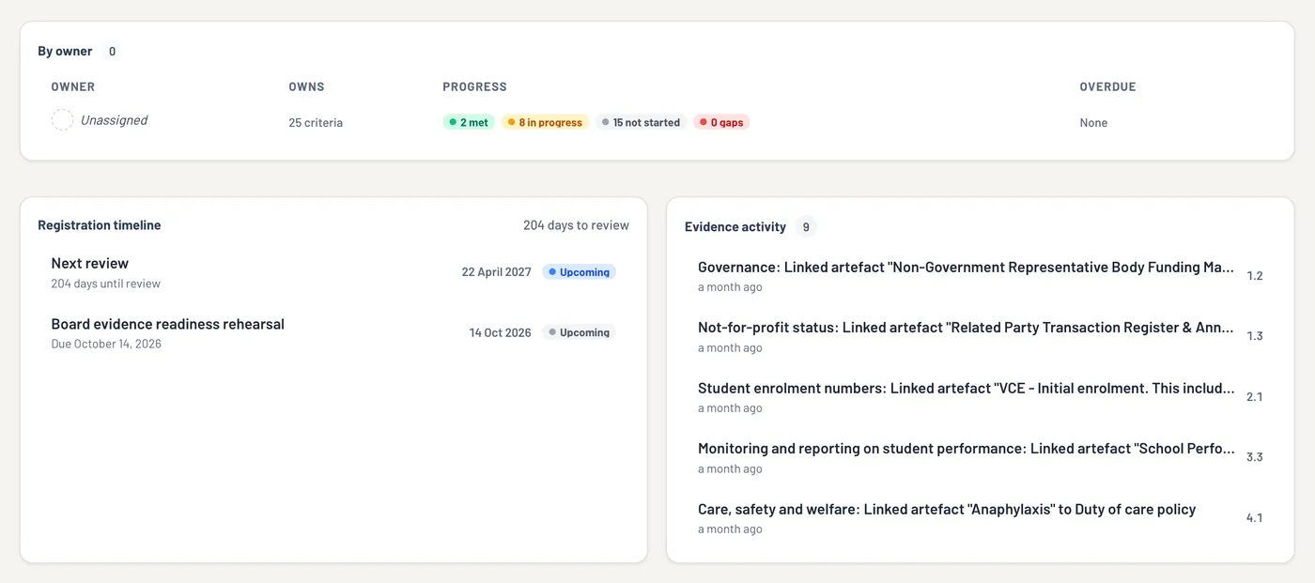Screen dimensions: 1315x583
Task: Click the "15 not started" badge
Action: tap(642, 122)
